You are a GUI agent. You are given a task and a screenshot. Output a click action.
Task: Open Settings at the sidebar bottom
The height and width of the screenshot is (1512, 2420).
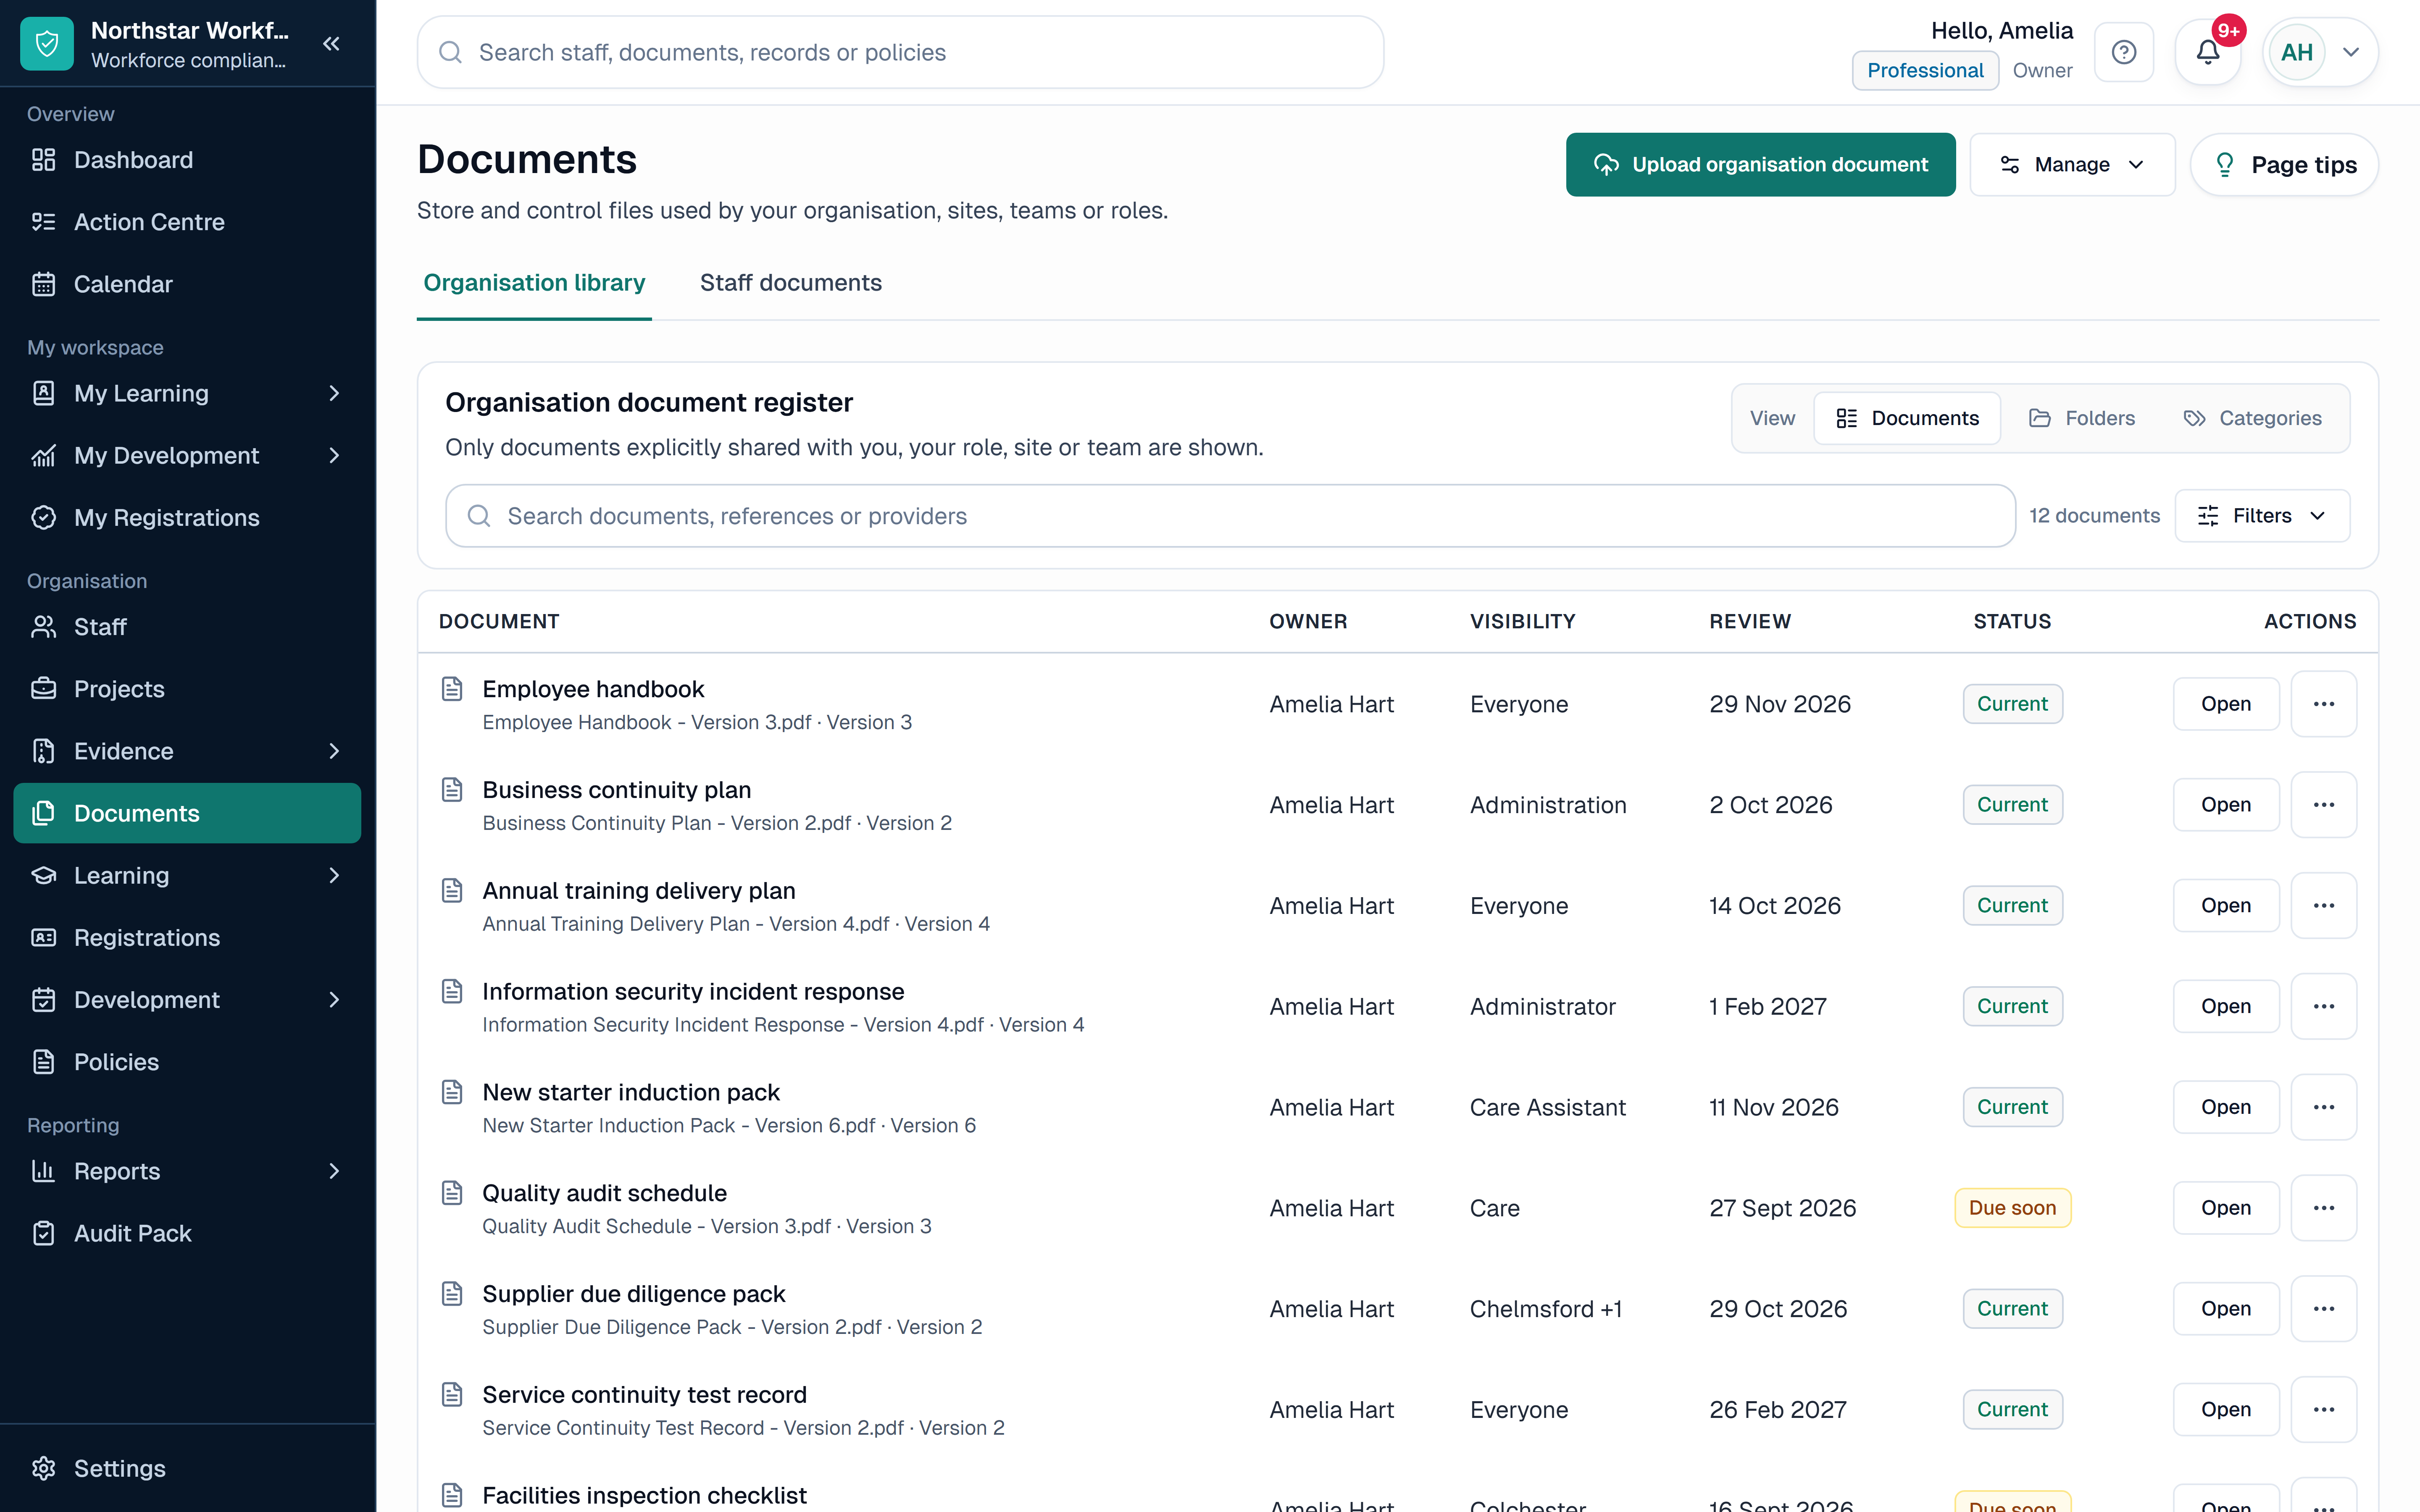187,1468
